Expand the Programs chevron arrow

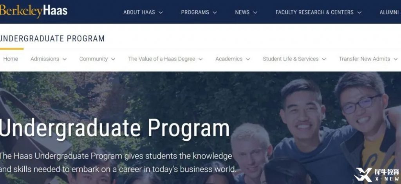pyautogui.click(x=215, y=13)
